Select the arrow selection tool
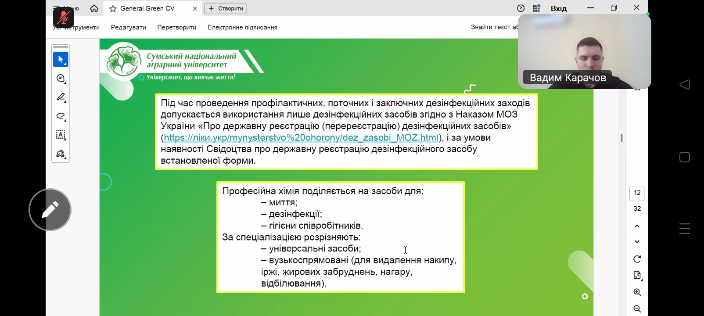The height and width of the screenshot is (316, 704). tap(61, 59)
